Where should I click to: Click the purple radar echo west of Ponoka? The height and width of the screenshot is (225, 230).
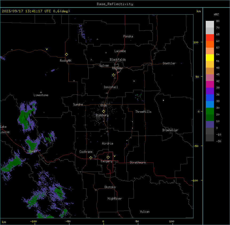click(82, 32)
